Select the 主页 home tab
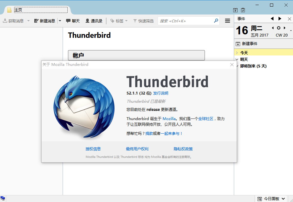 pos(37,10)
